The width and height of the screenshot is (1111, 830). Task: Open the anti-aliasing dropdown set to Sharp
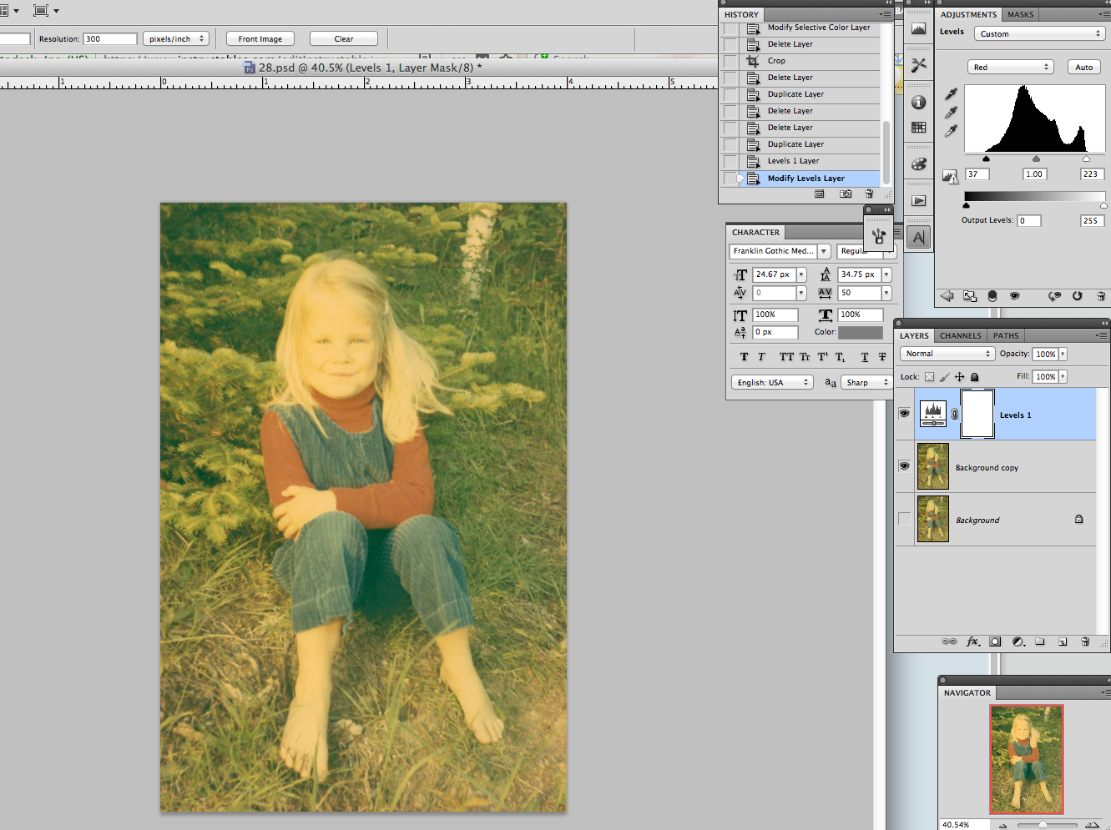click(x=866, y=382)
